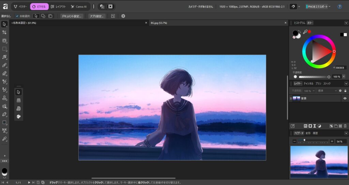Open the color panel options menu

tap(346, 23)
